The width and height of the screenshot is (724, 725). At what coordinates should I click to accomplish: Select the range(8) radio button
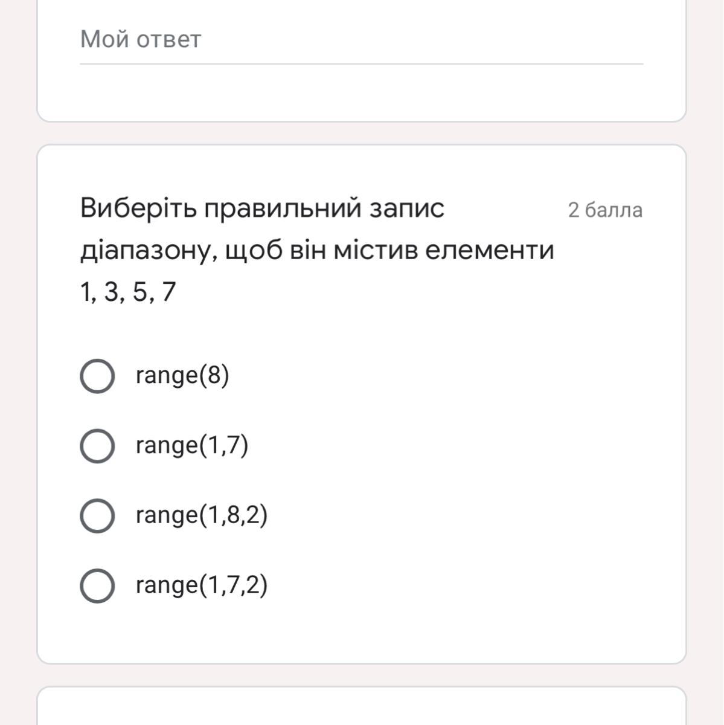97,376
